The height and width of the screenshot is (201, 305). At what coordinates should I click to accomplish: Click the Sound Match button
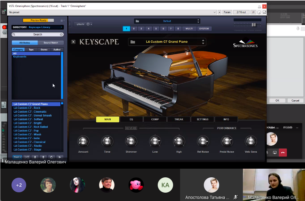[x=51, y=43]
